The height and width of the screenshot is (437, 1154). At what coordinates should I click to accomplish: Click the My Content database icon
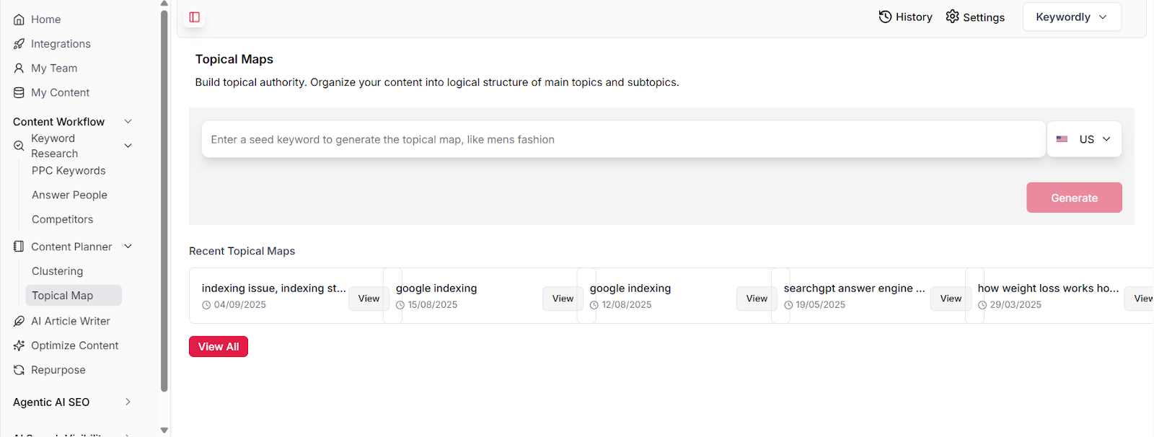(x=19, y=93)
